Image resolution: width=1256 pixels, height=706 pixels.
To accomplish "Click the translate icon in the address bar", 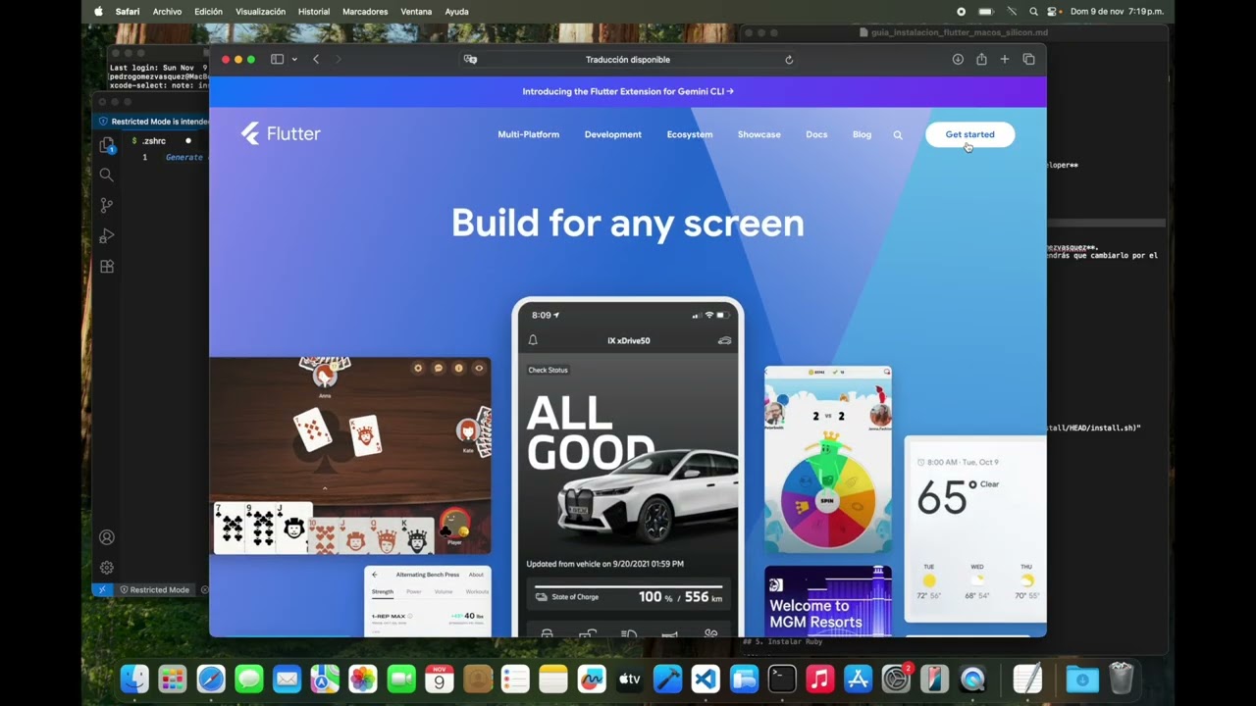I will click(470, 60).
